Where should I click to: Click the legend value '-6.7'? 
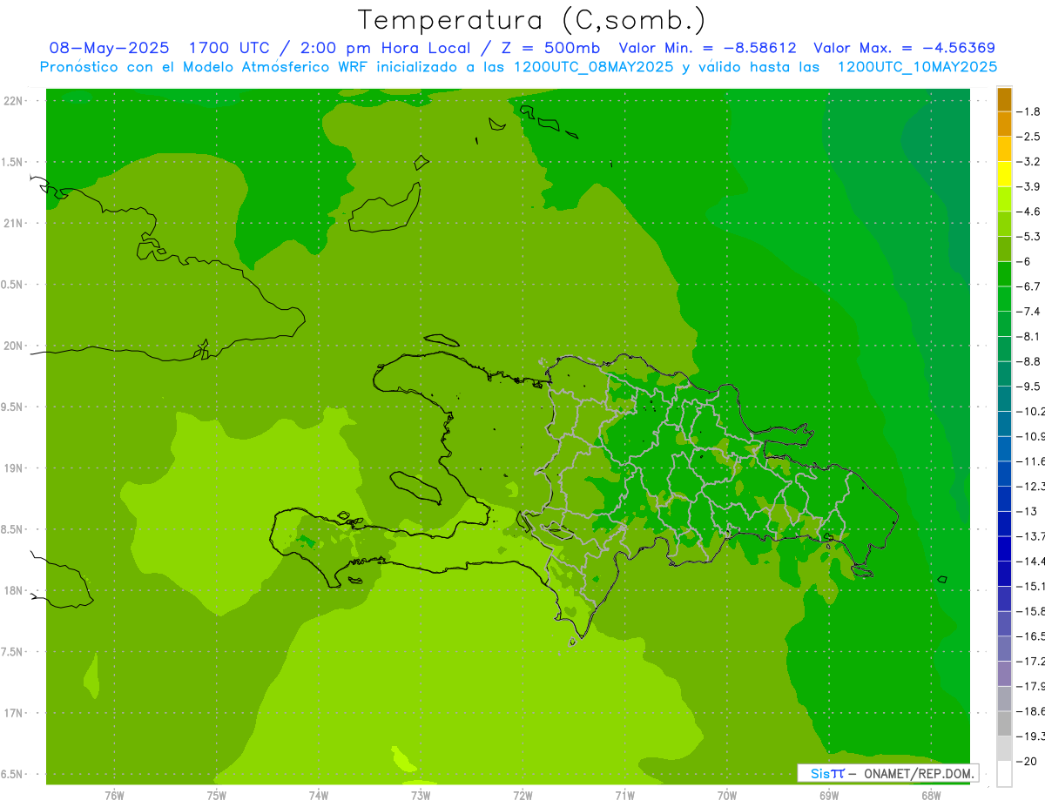click(1030, 286)
